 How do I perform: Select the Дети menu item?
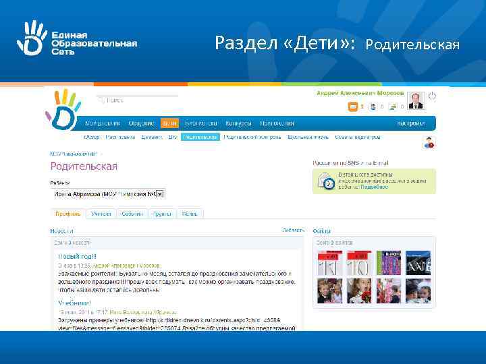coord(169,123)
